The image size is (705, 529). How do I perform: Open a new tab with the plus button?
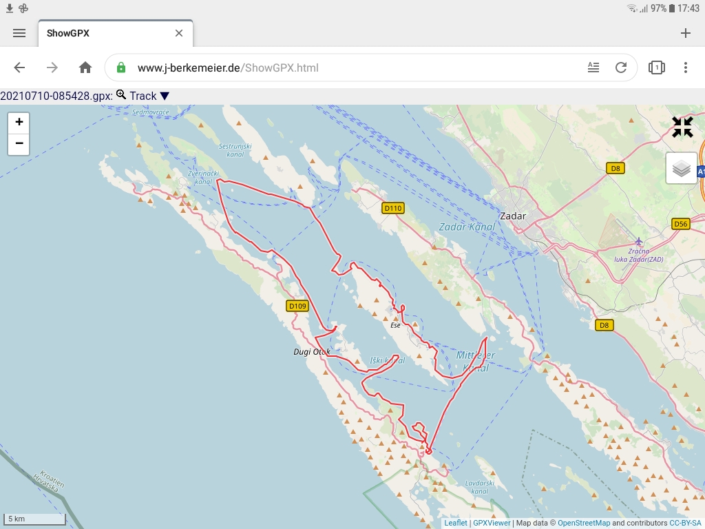point(685,32)
